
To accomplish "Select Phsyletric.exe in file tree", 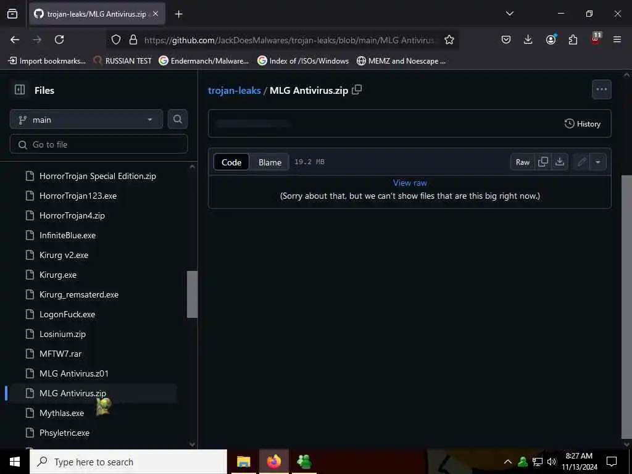I will 64,433.
